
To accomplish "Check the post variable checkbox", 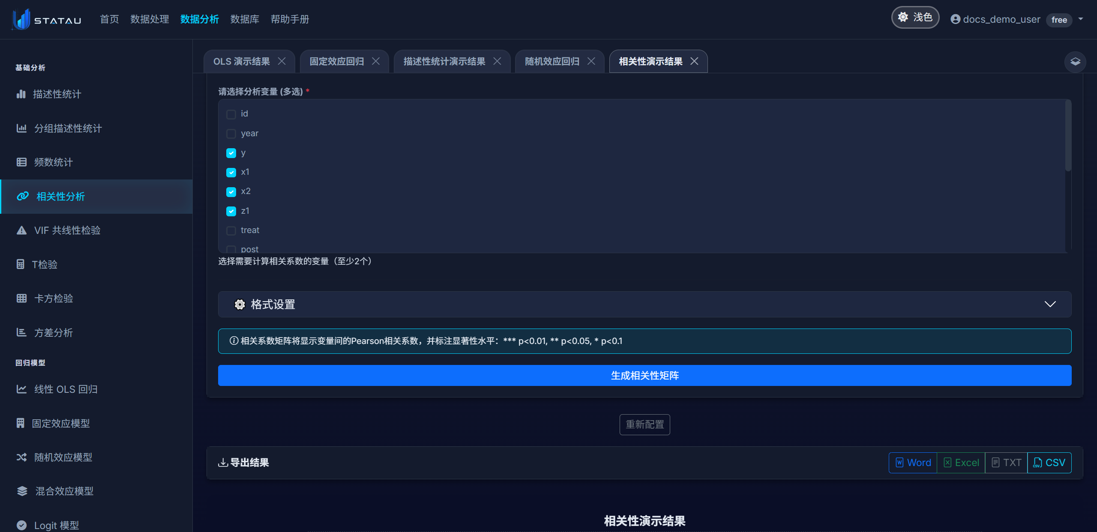I will [x=231, y=249].
